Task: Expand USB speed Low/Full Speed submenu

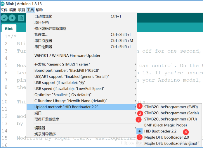Action: tap(82, 89)
